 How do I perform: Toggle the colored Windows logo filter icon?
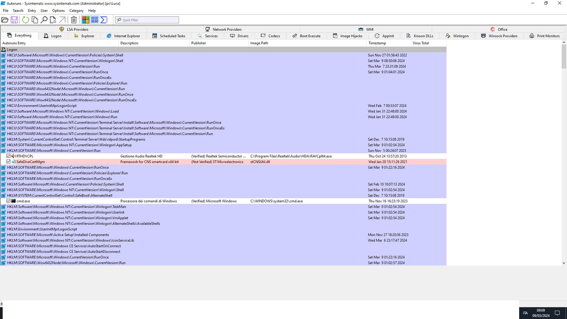[x=85, y=20]
